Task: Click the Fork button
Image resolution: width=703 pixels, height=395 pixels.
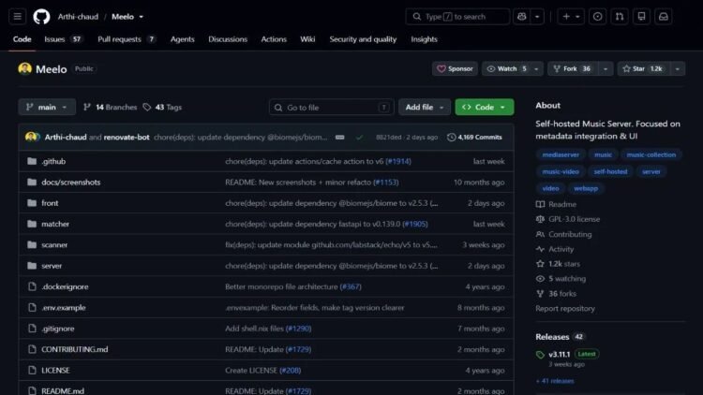Action: 573,68
